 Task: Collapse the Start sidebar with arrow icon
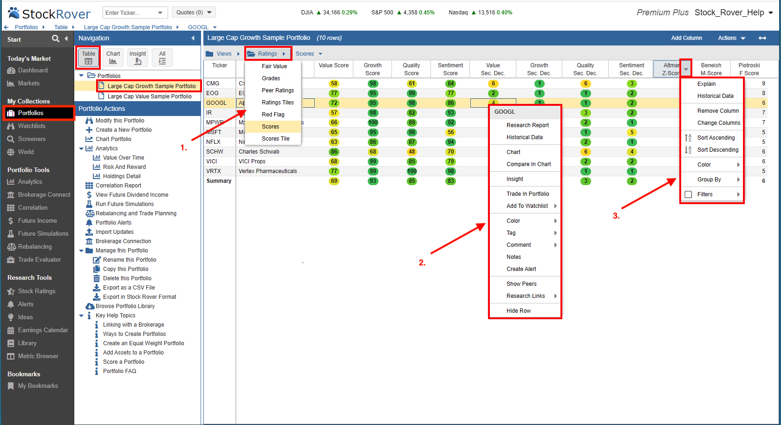[x=66, y=39]
